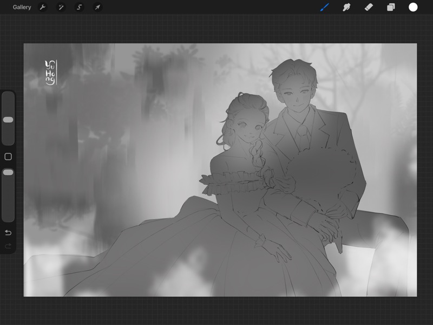Activate the Transform arrow tool
The width and height of the screenshot is (433, 325).
97,7
